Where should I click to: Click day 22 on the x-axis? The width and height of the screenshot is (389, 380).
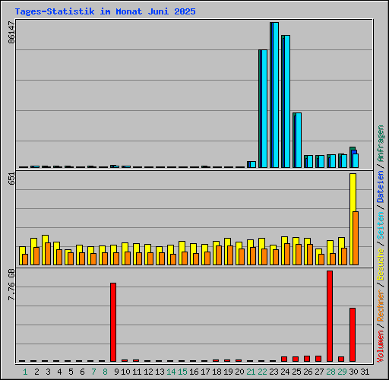(x=262, y=372)
